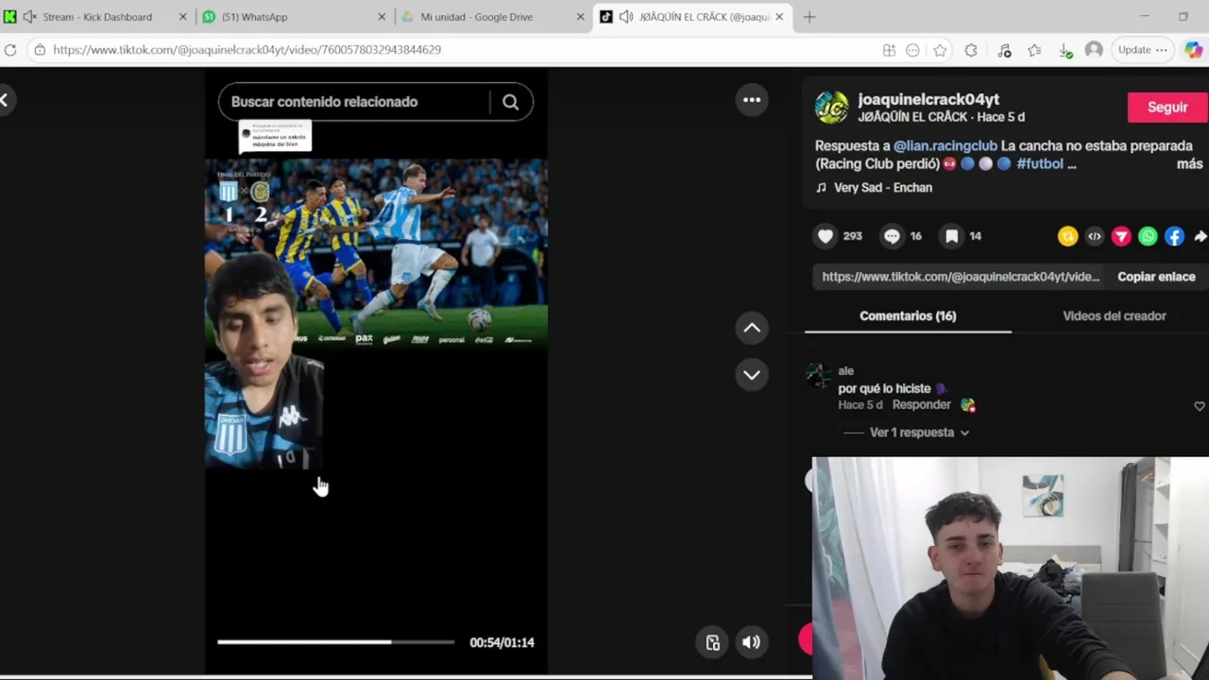The width and height of the screenshot is (1209, 680).
Task: Share video to WhatsApp
Action: click(x=1148, y=237)
